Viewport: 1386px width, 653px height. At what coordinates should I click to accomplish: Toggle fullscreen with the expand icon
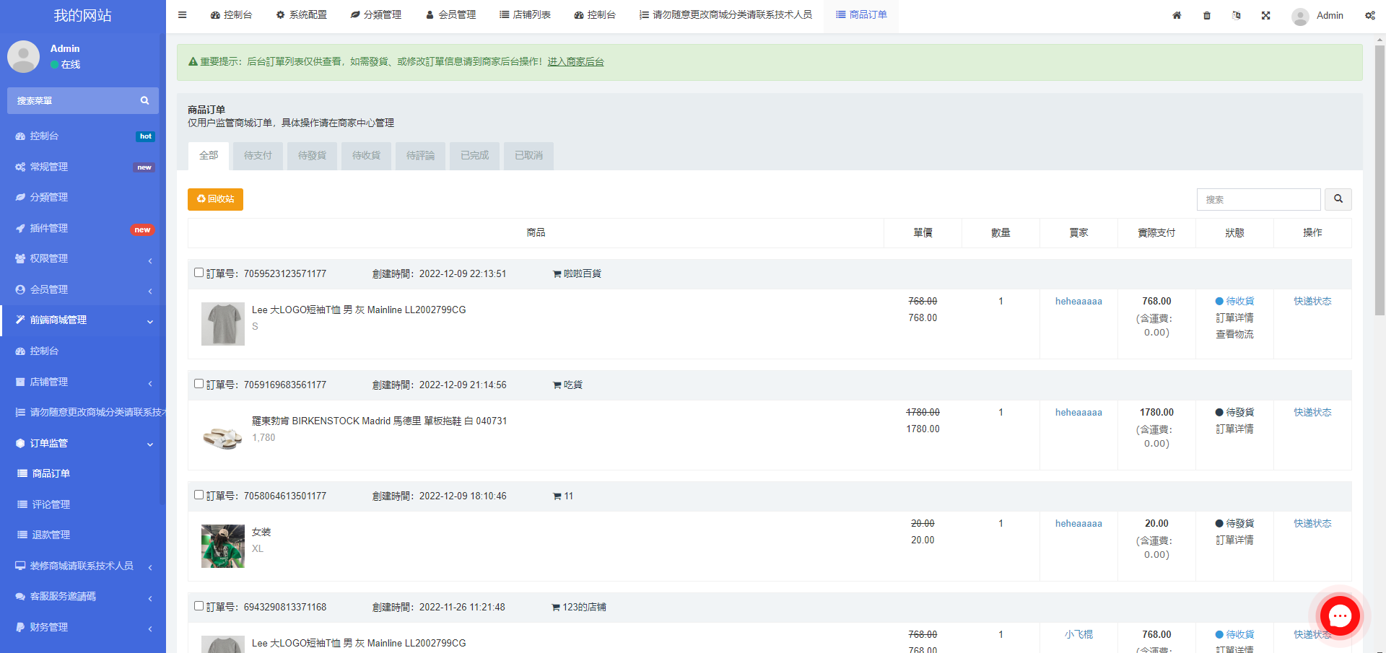pyautogui.click(x=1265, y=15)
